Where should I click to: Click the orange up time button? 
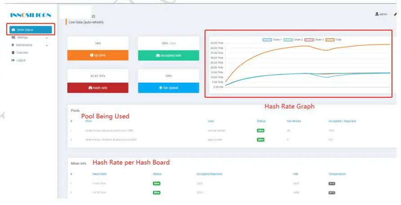coord(98,55)
